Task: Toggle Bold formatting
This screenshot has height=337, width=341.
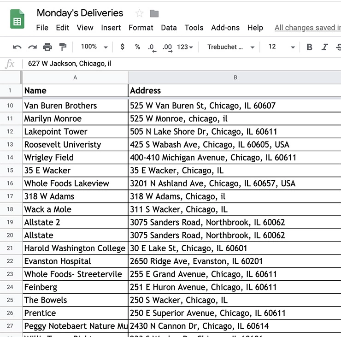Action: point(309,47)
